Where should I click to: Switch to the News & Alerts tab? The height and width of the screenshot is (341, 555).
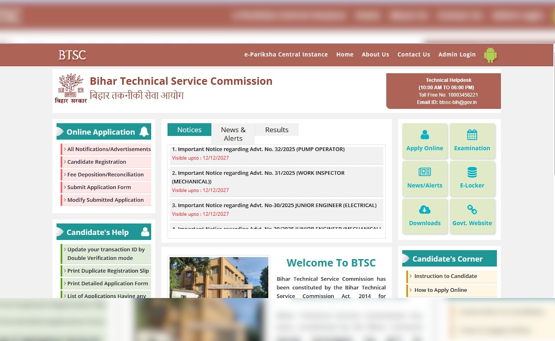click(233, 134)
